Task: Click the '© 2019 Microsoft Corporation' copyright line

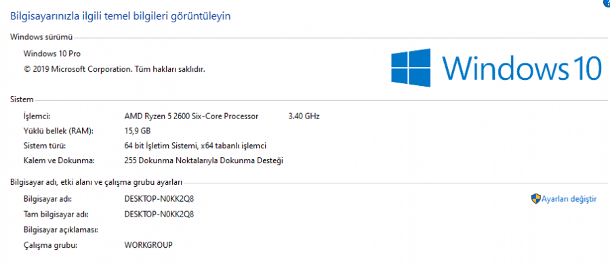Action: [x=115, y=69]
